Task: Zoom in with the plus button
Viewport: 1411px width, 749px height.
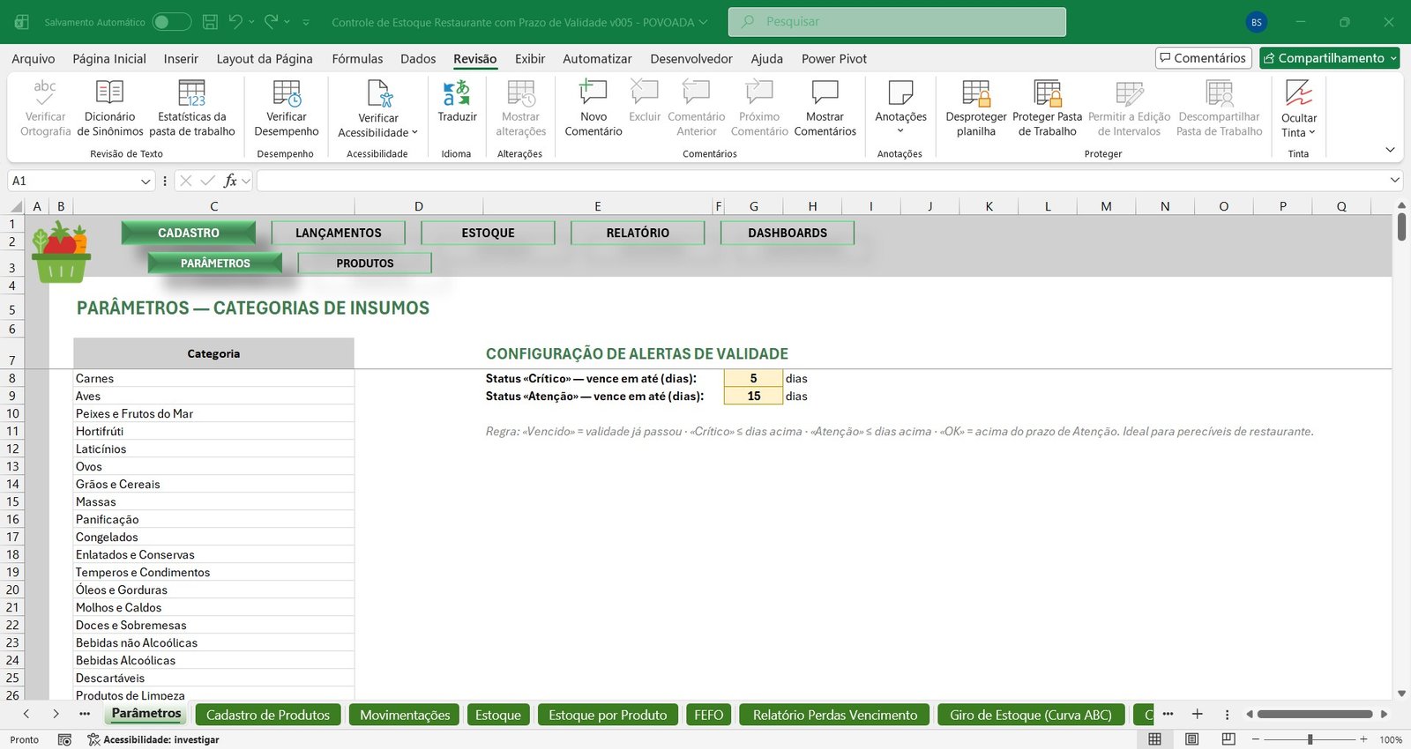Action: click(1364, 739)
